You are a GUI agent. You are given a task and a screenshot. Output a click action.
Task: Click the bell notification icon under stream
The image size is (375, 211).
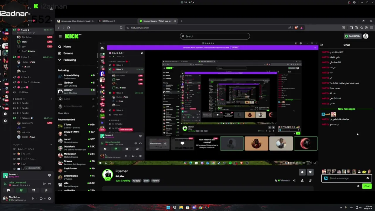pyautogui.click(x=302, y=172)
